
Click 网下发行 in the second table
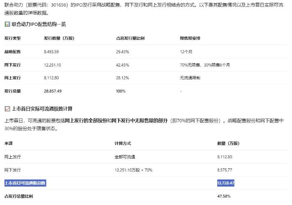[12, 170]
